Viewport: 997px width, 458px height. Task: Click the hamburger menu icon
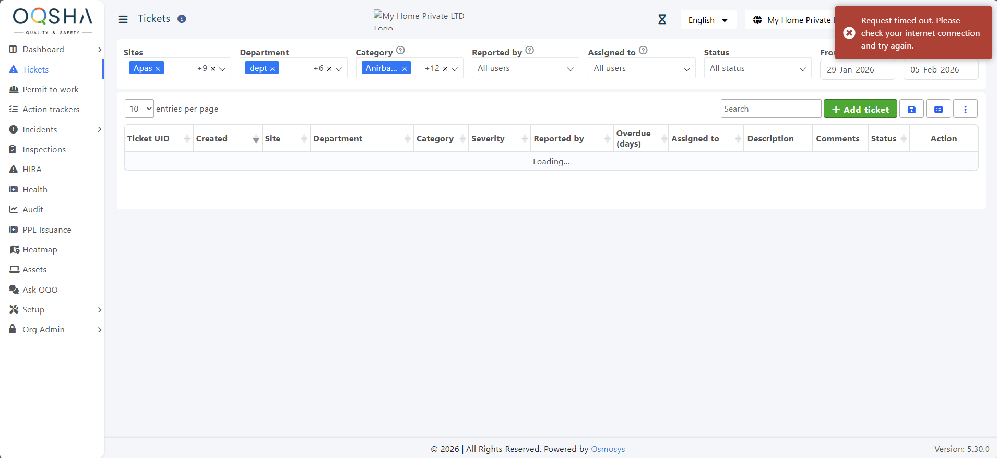point(123,19)
